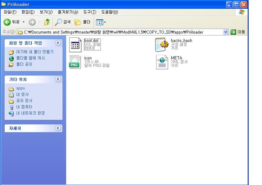Click the My Computer (내 컴퓨터) icon
Image resolution: width=262 pixels, height=185 pixels.
pos(12,107)
